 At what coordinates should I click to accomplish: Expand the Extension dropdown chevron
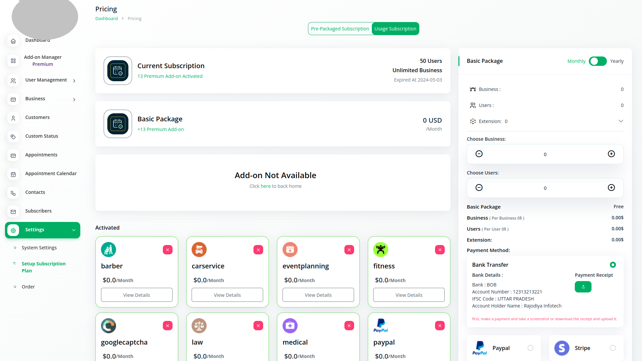(x=621, y=121)
